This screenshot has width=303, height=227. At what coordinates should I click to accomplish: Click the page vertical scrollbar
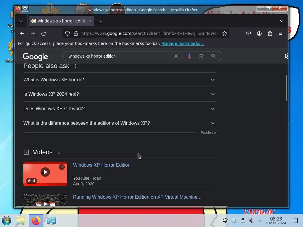[286, 88]
